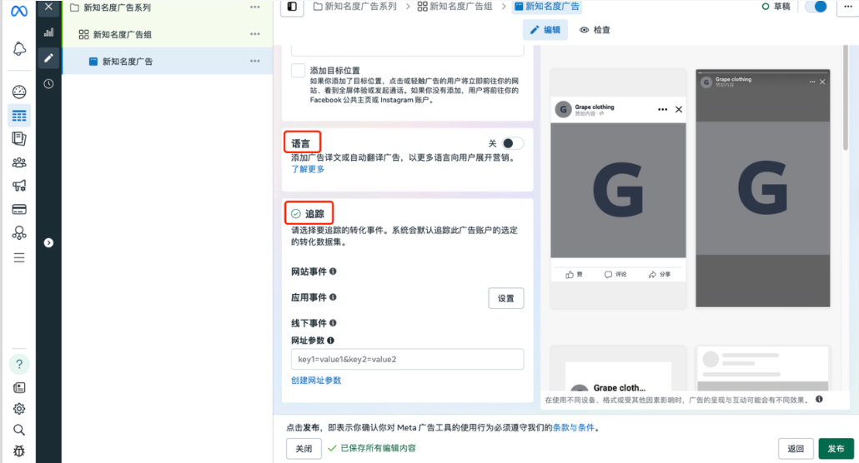Open the 创建网址参数 link

tap(316, 381)
